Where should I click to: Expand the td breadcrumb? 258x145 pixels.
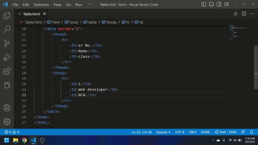point(139,22)
